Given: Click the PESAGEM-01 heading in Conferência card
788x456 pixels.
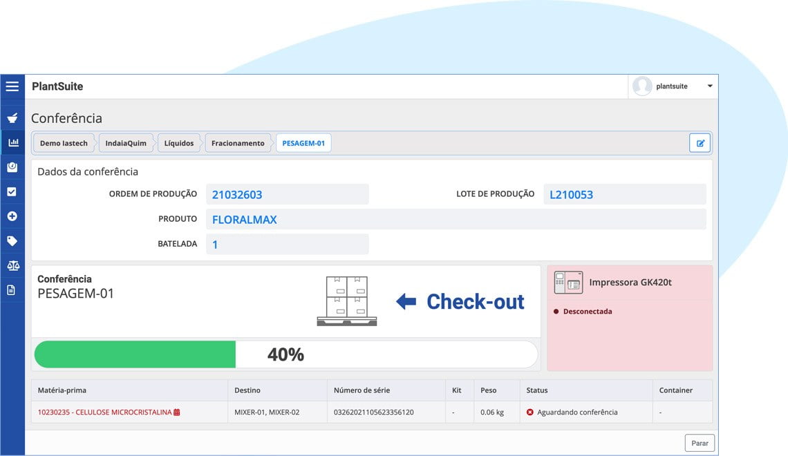Looking at the screenshot, I should point(76,293).
